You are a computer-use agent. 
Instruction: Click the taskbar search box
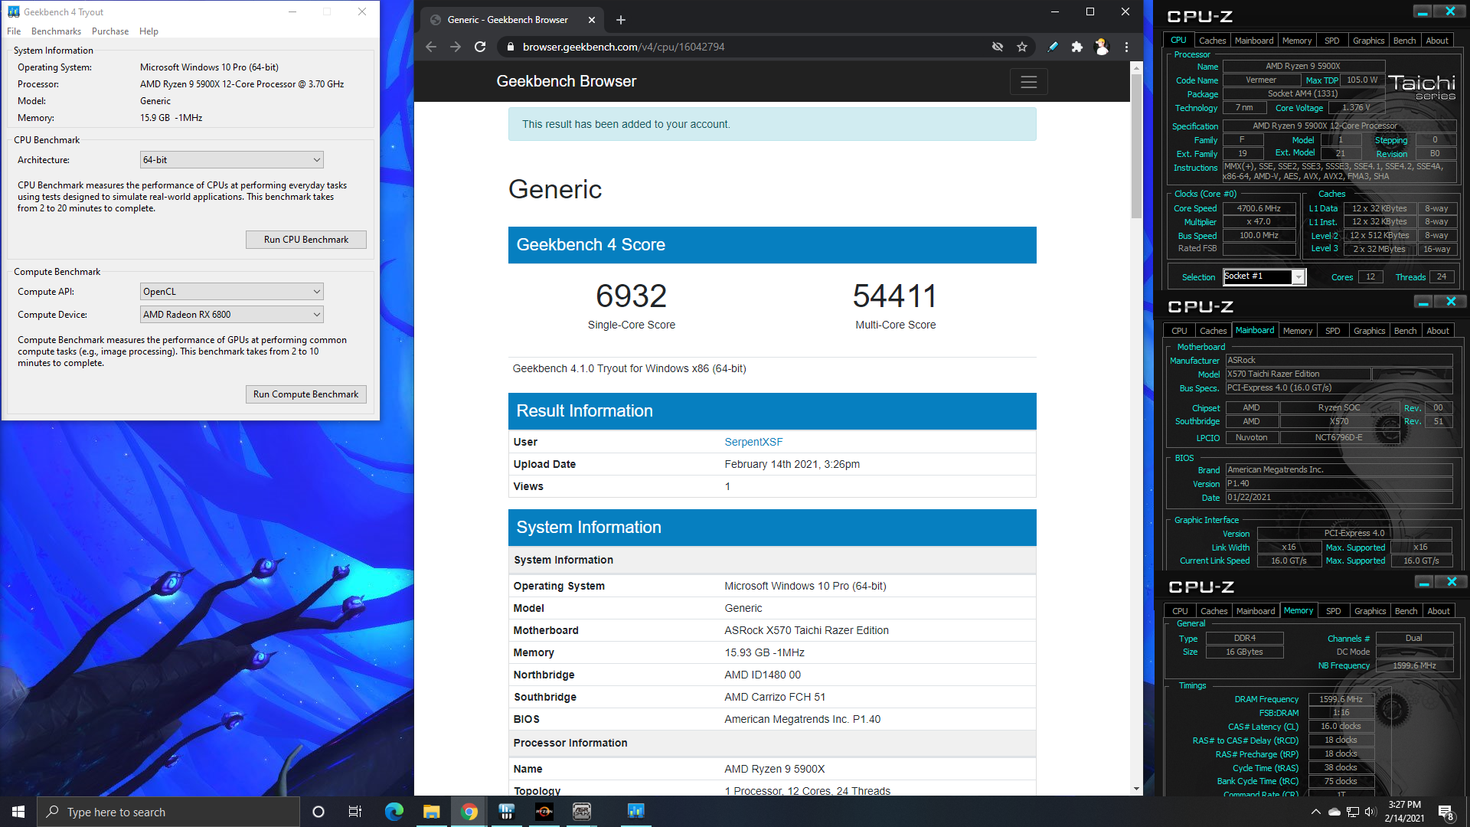tap(168, 812)
